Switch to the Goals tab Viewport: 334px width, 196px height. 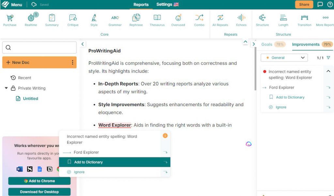pyautogui.click(x=267, y=44)
